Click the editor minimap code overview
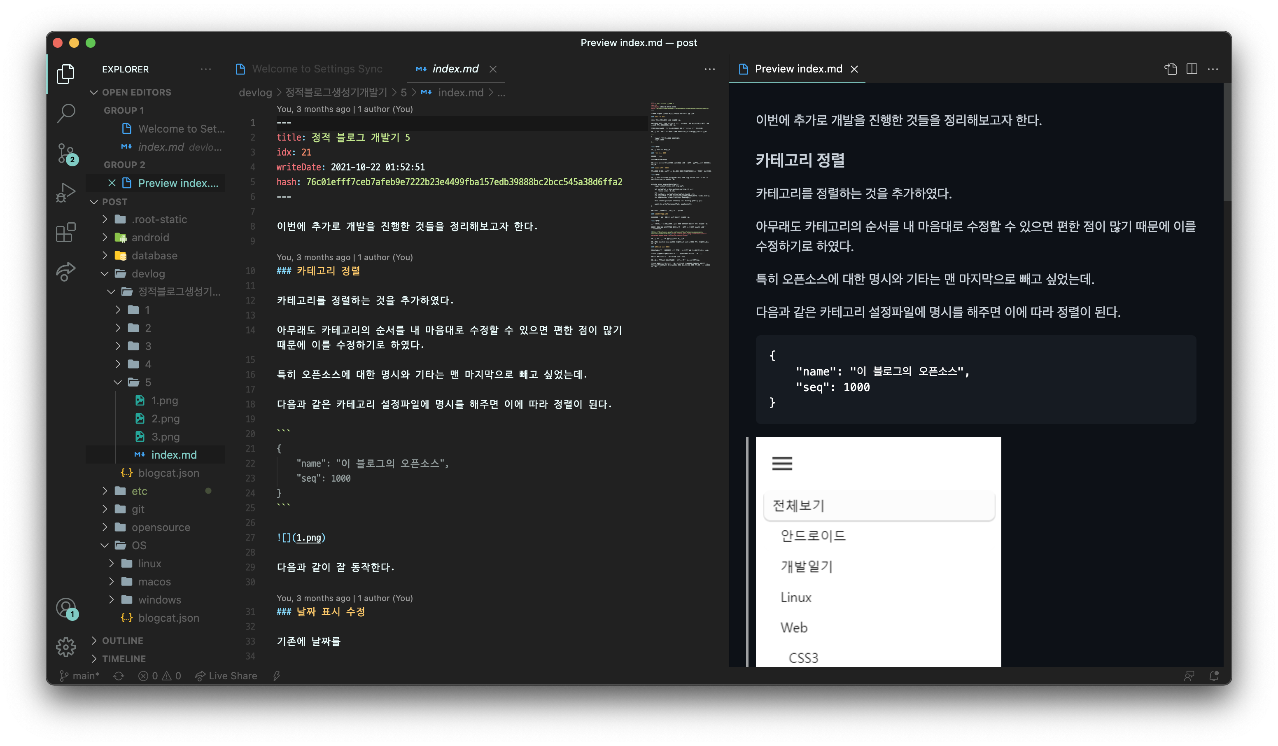Screen dimensions: 1278x746 [681, 182]
